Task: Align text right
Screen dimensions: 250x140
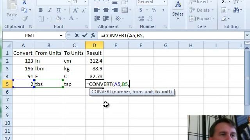Action: [x=114, y=10]
